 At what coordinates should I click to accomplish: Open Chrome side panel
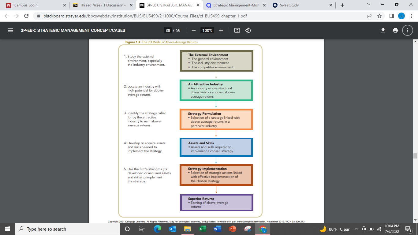point(392,16)
